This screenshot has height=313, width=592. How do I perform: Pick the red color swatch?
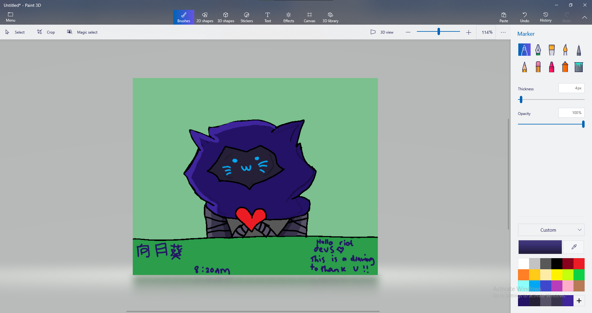(579, 264)
